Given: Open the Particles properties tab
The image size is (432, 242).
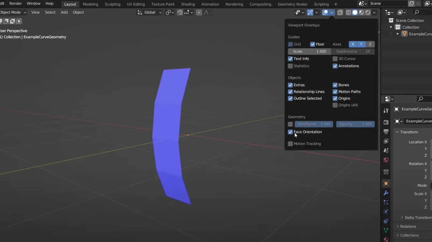Looking at the screenshot, I should point(386,202).
